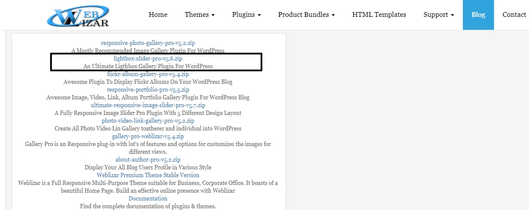Switch to the Blog tab
Screen dimensions: 529x210
(478, 15)
